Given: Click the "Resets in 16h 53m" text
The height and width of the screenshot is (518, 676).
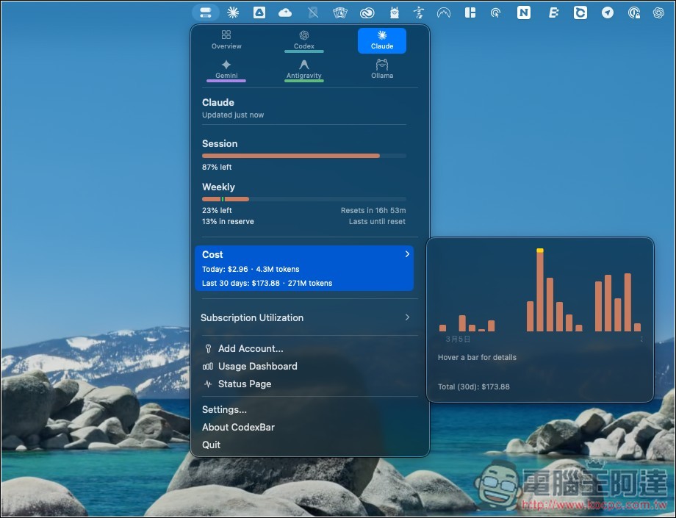Looking at the screenshot, I should pos(373,211).
